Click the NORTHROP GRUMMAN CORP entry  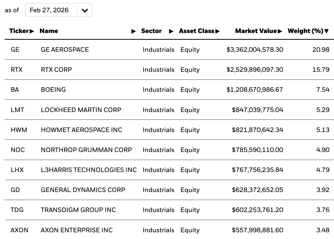(86, 150)
